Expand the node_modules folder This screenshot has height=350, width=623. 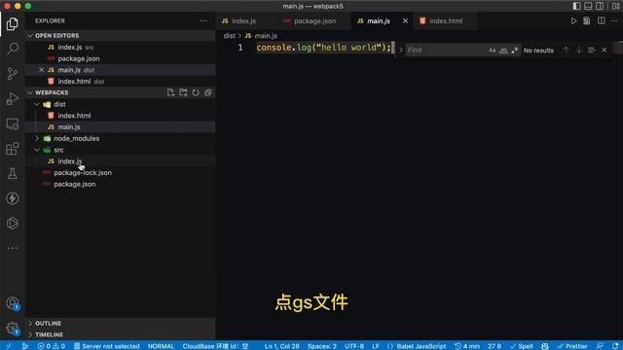click(x=37, y=138)
